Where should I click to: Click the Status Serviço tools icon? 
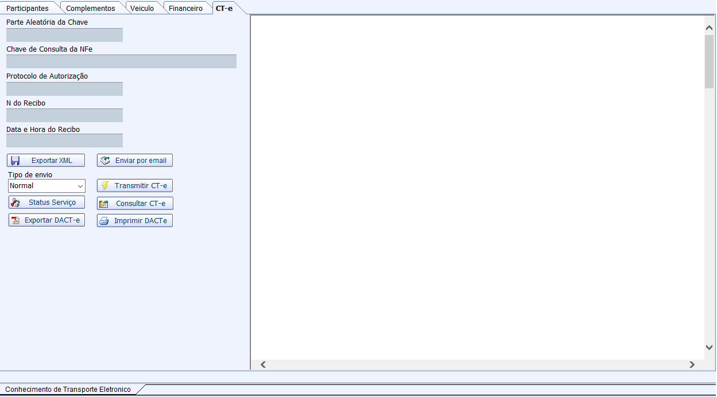tap(16, 203)
